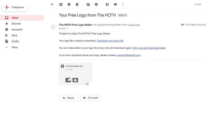Report this email as spam
Viewport: 206px width, 116px height.
pos(69,5)
